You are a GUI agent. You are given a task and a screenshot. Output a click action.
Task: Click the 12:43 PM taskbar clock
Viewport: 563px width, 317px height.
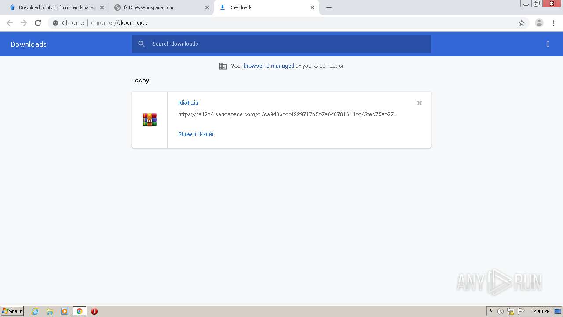pos(541,311)
